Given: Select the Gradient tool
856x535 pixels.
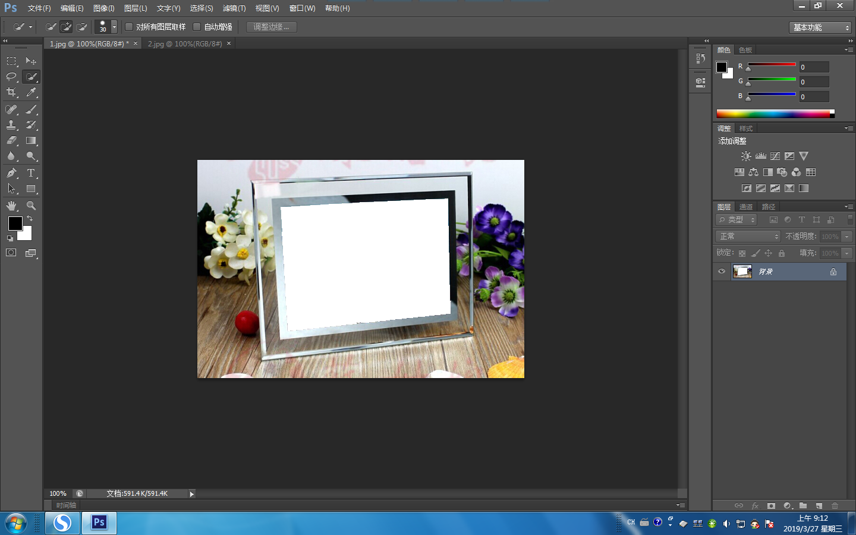Looking at the screenshot, I should (31, 141).
